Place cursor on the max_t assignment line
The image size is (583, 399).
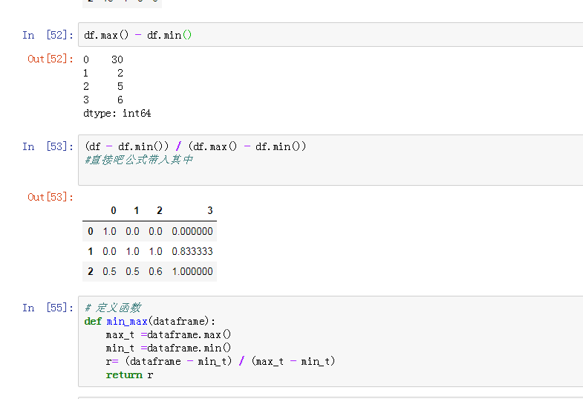pos(169,334)
